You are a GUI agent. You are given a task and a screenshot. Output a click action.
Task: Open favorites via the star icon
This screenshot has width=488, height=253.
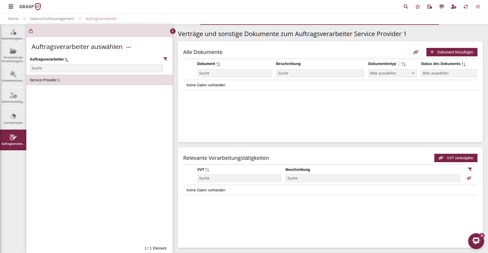(417, 7)
